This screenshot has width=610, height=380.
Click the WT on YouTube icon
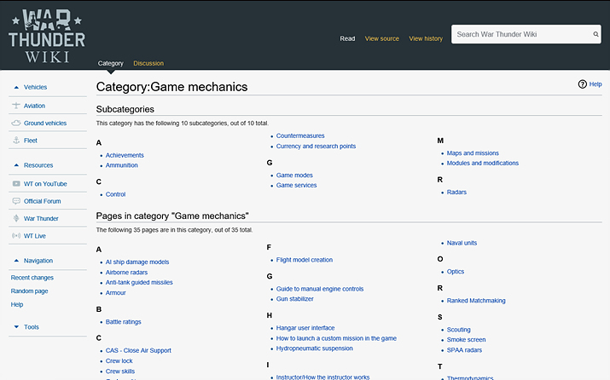pyautogui.click(x=16, y=184)
